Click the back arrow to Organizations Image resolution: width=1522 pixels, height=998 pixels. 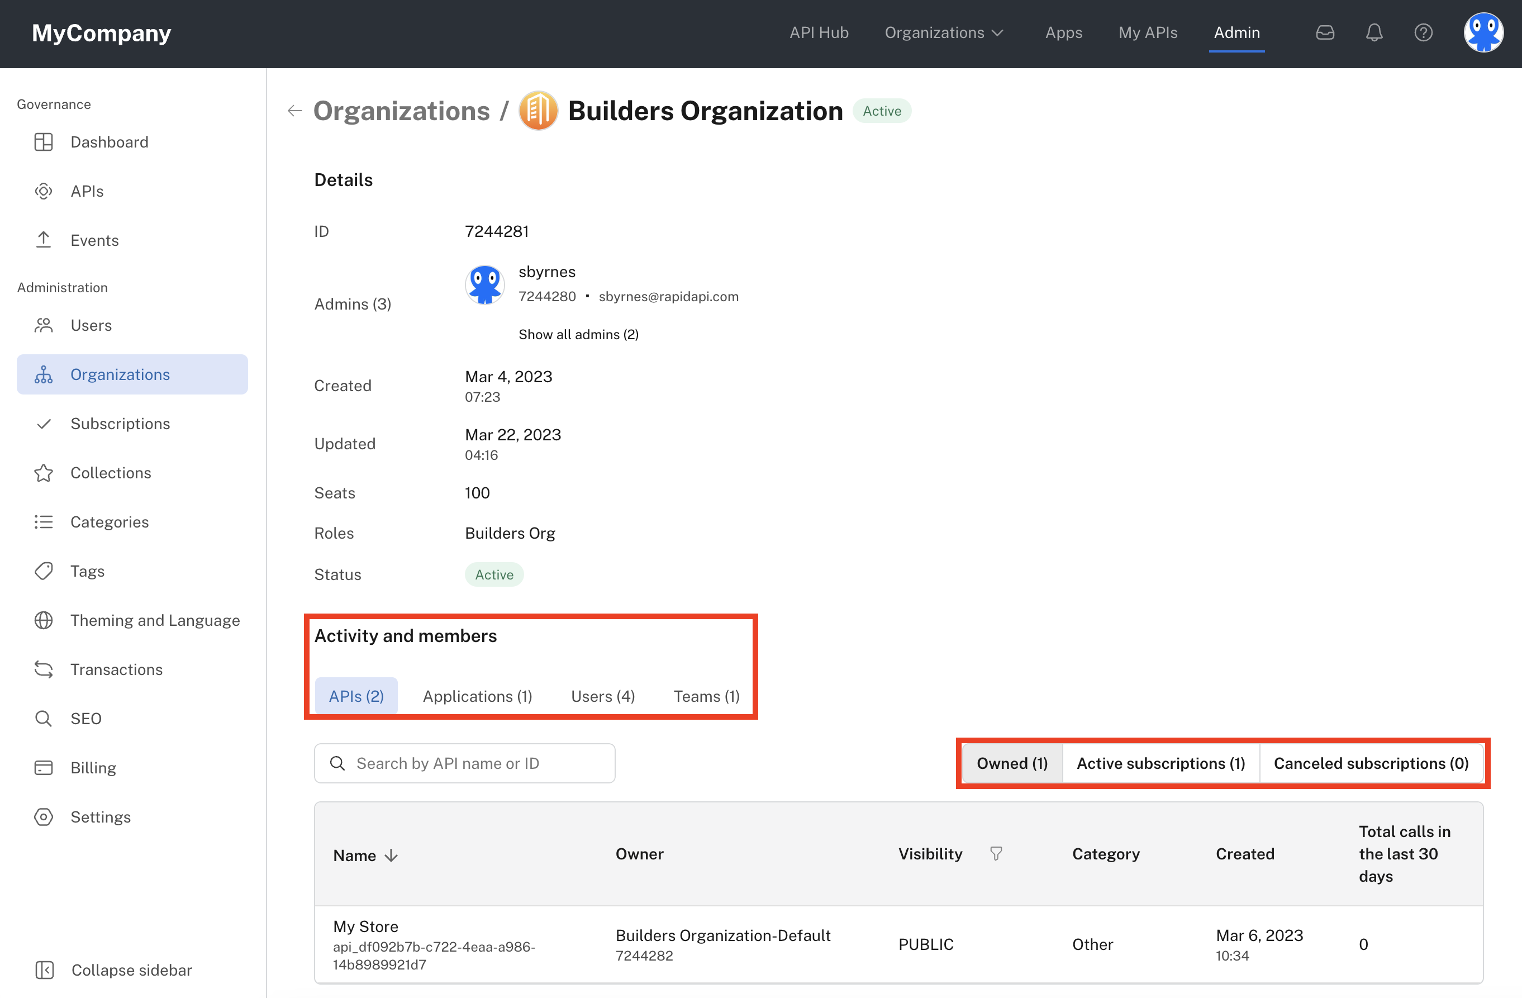pos(292,110)
